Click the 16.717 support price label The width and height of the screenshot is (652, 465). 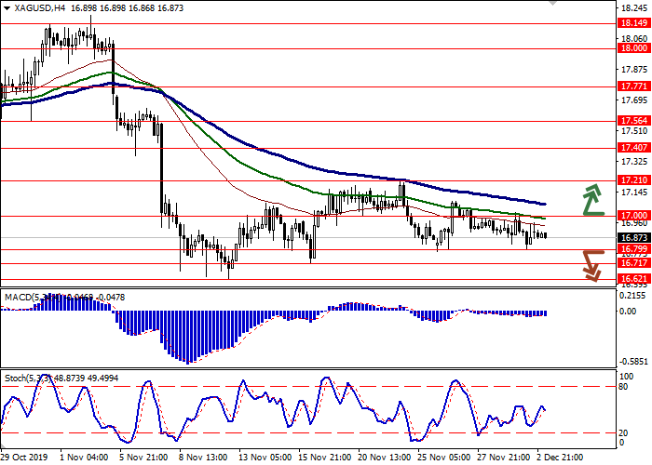632,263
